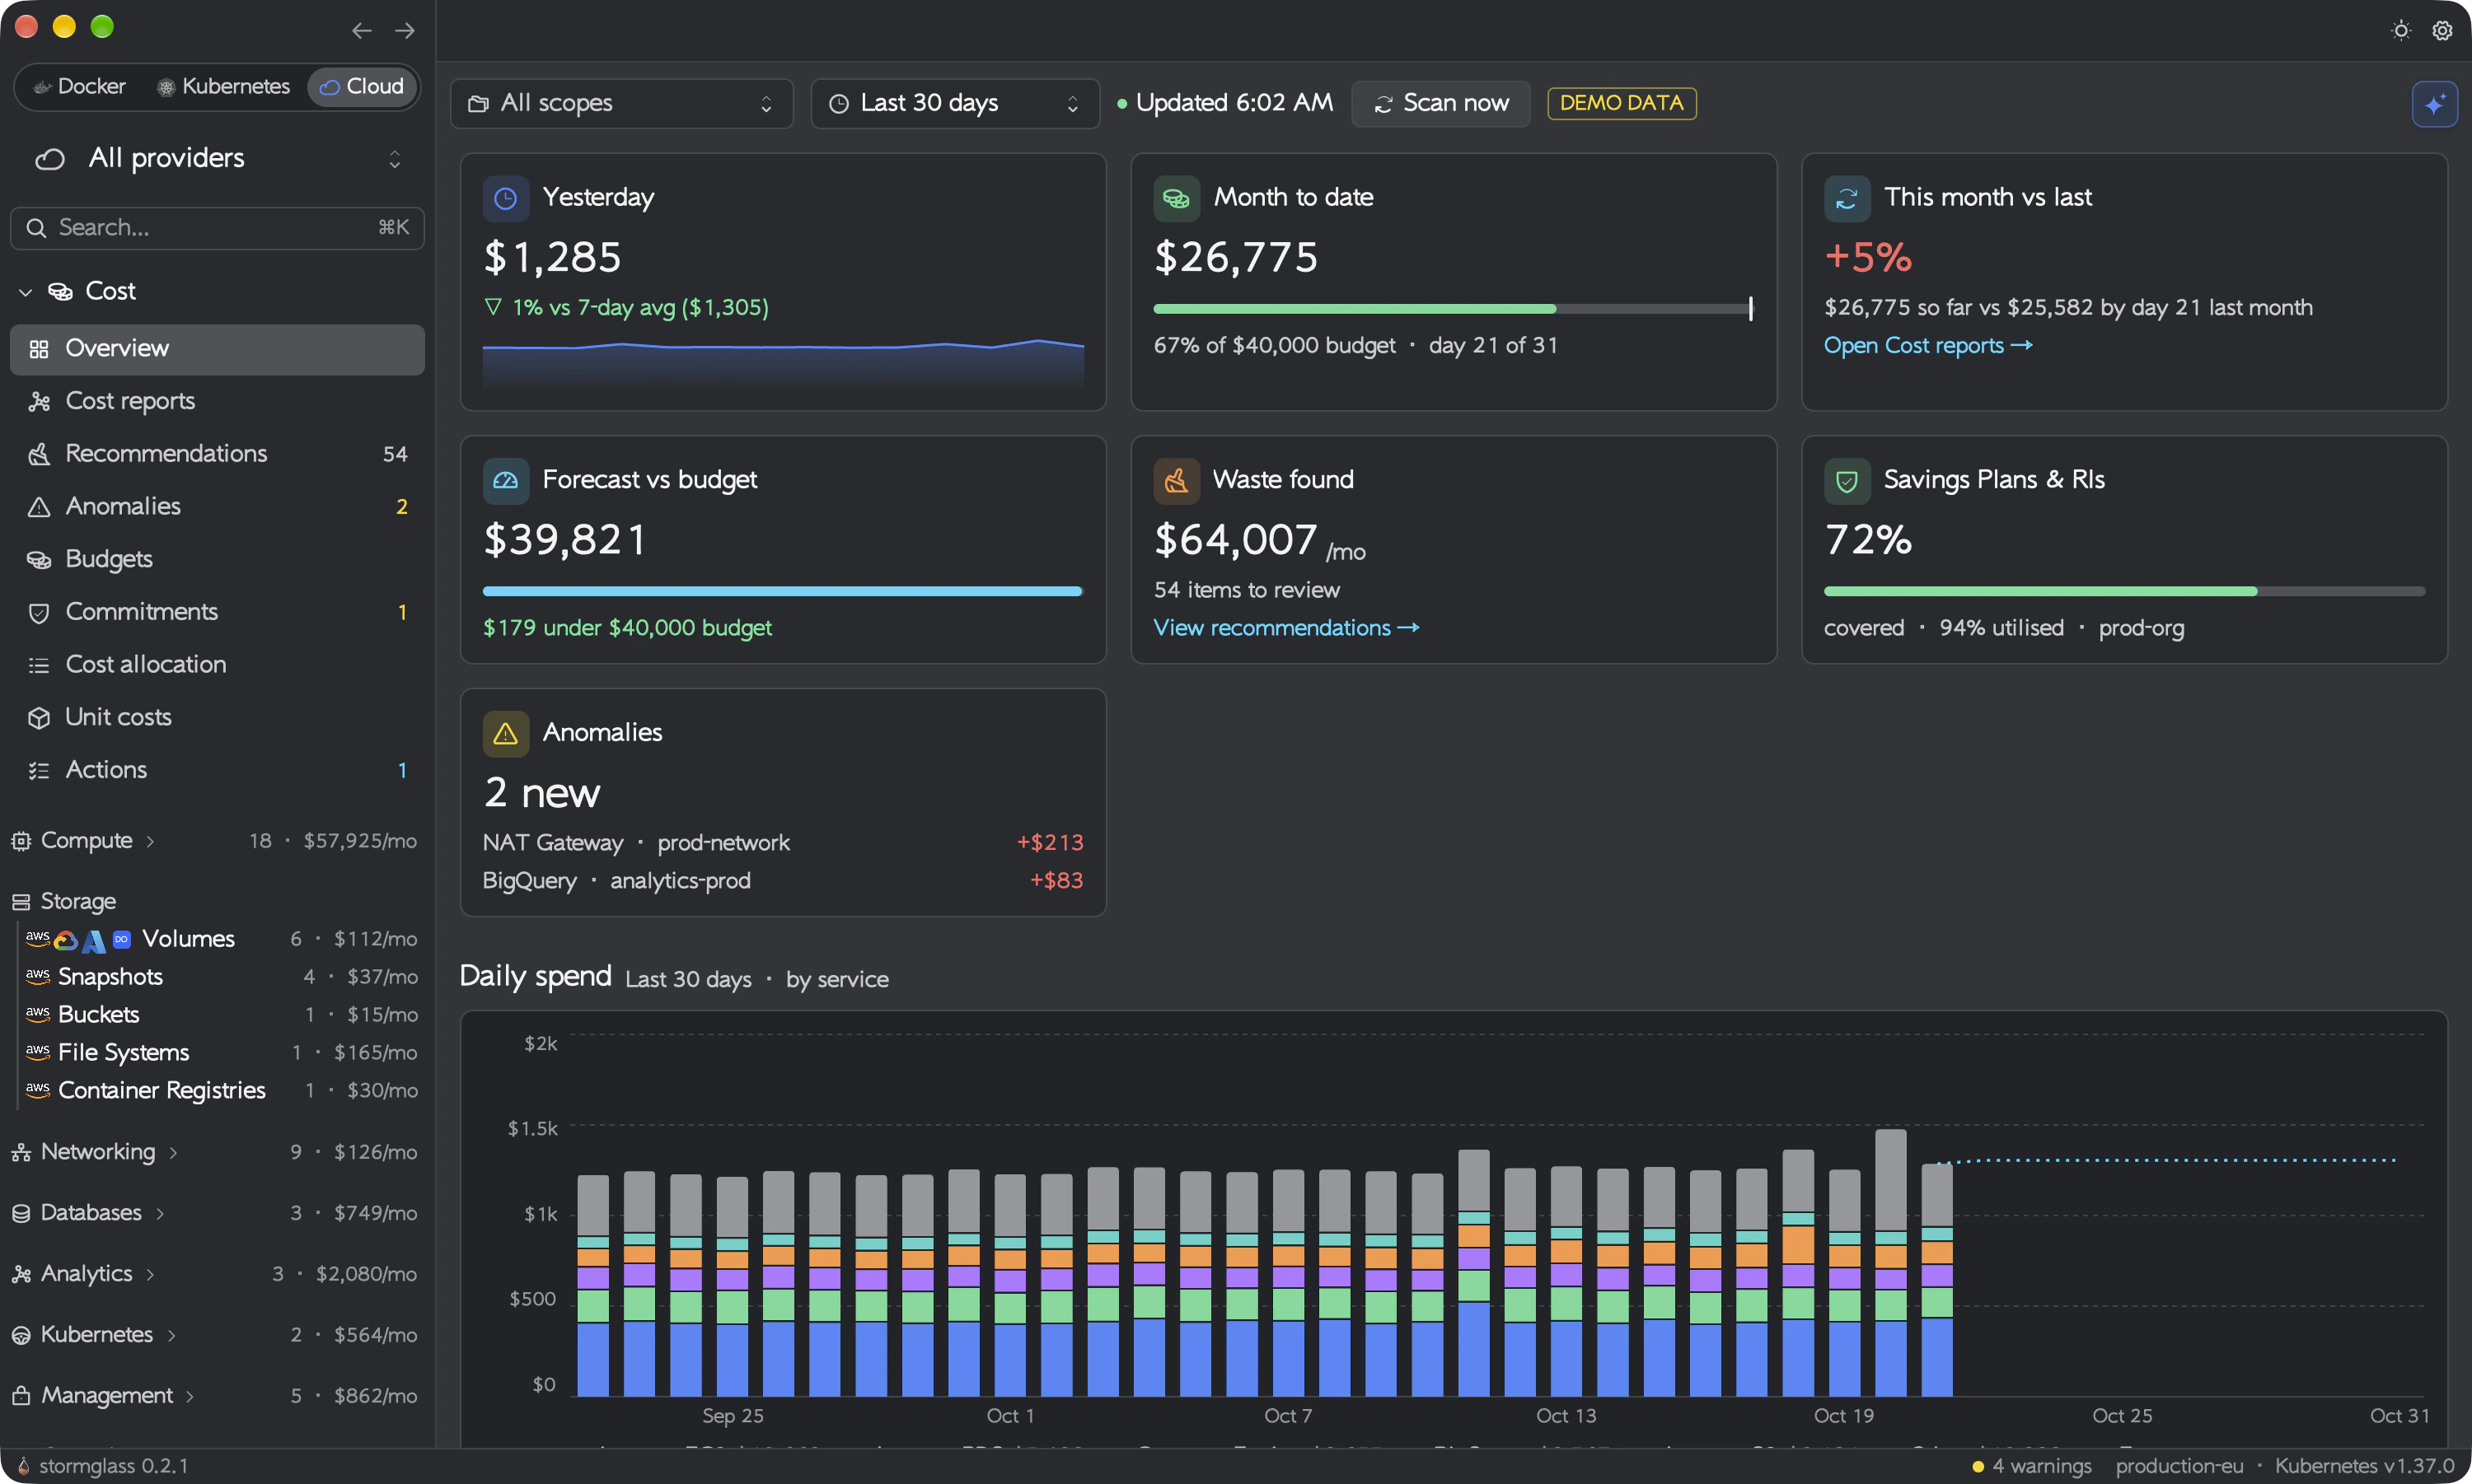Click the Waste found broom icon

click(x=1177, y=481)
